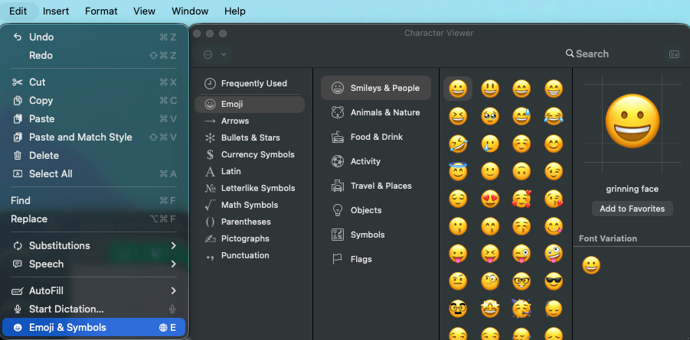Open the Window menu
The width and height of the screenshot is (690, 340).
[190, 11]
